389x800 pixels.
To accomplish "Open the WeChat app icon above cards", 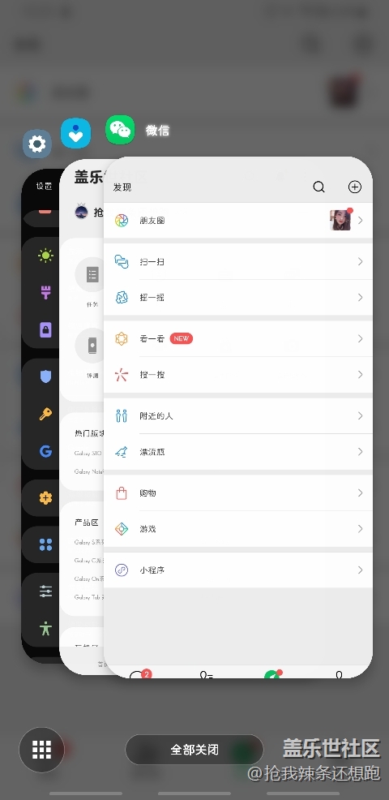I will (120, 130).
